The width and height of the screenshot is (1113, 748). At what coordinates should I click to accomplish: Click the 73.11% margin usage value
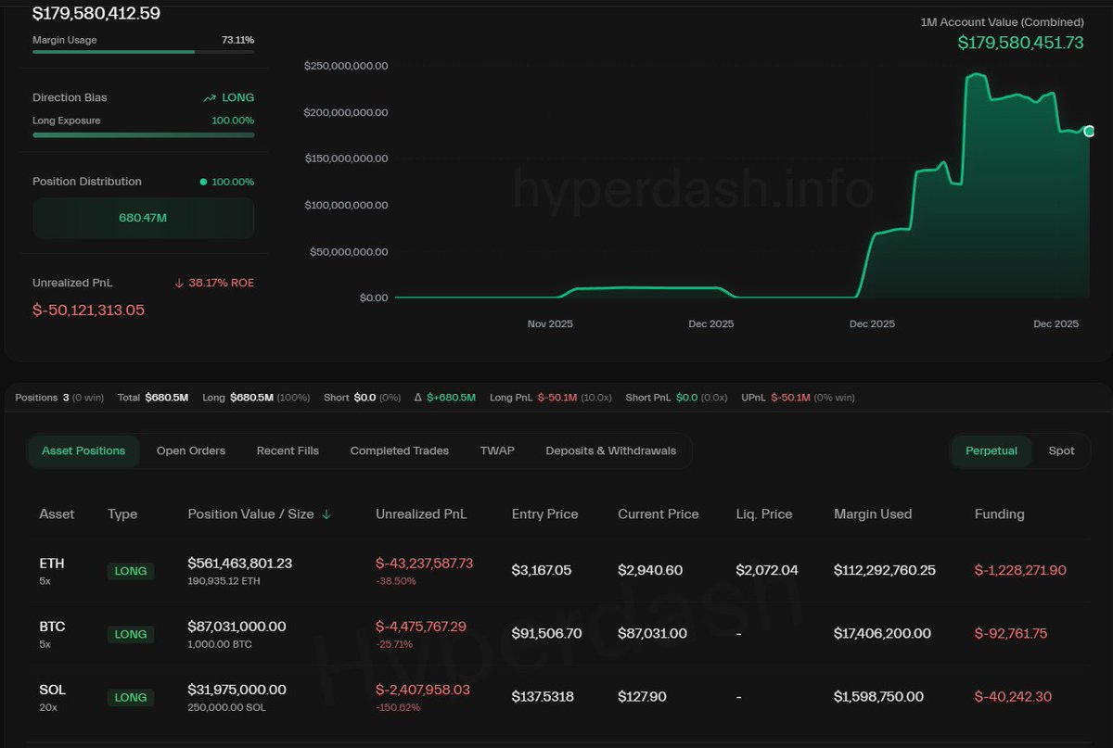point(237,40)
